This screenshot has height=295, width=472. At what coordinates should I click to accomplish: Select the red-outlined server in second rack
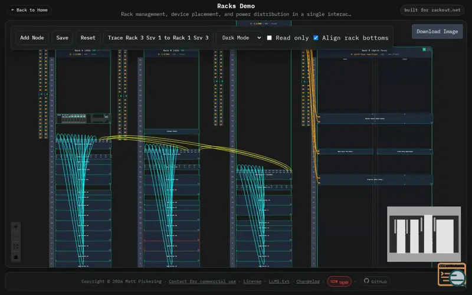(x=172, y=245)
